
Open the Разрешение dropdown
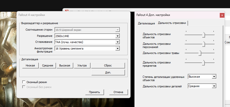(117, 36)
